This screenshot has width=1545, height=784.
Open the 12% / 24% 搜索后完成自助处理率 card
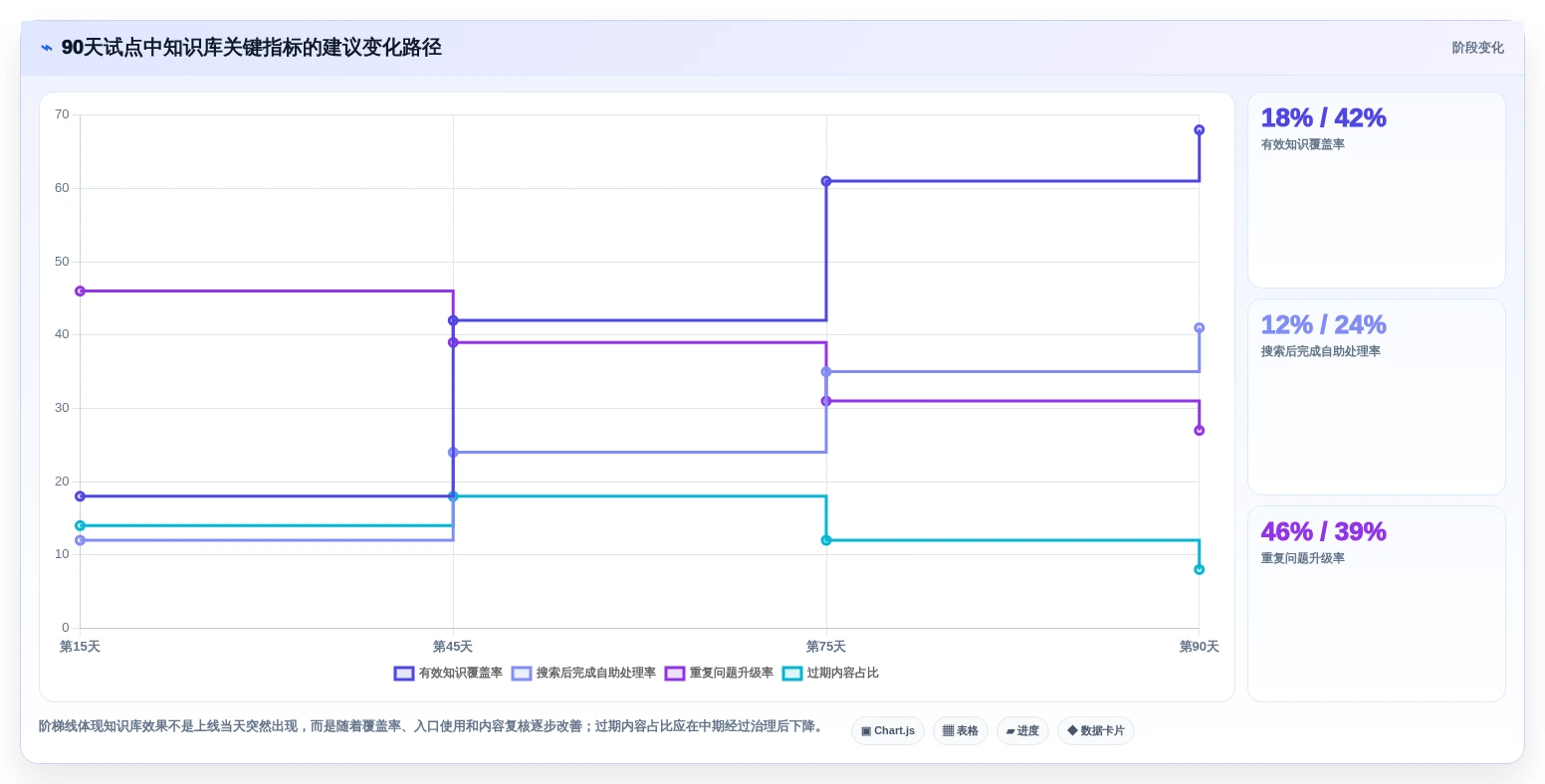1377,397
